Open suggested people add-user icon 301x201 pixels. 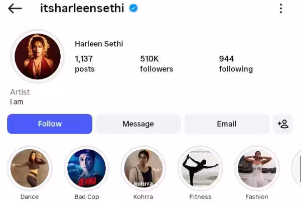tap(283, 124)
